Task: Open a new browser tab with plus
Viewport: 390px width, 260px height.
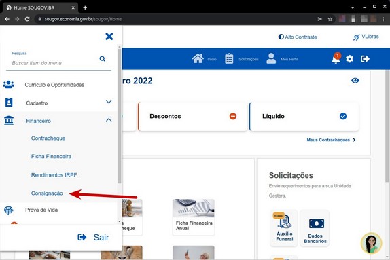Action: pos(85,7)
